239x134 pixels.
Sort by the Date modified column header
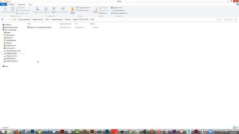[65, 24]
